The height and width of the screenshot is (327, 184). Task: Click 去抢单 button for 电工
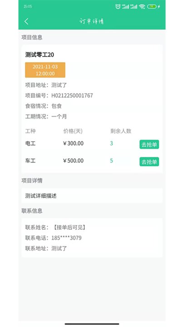point(149,144)
